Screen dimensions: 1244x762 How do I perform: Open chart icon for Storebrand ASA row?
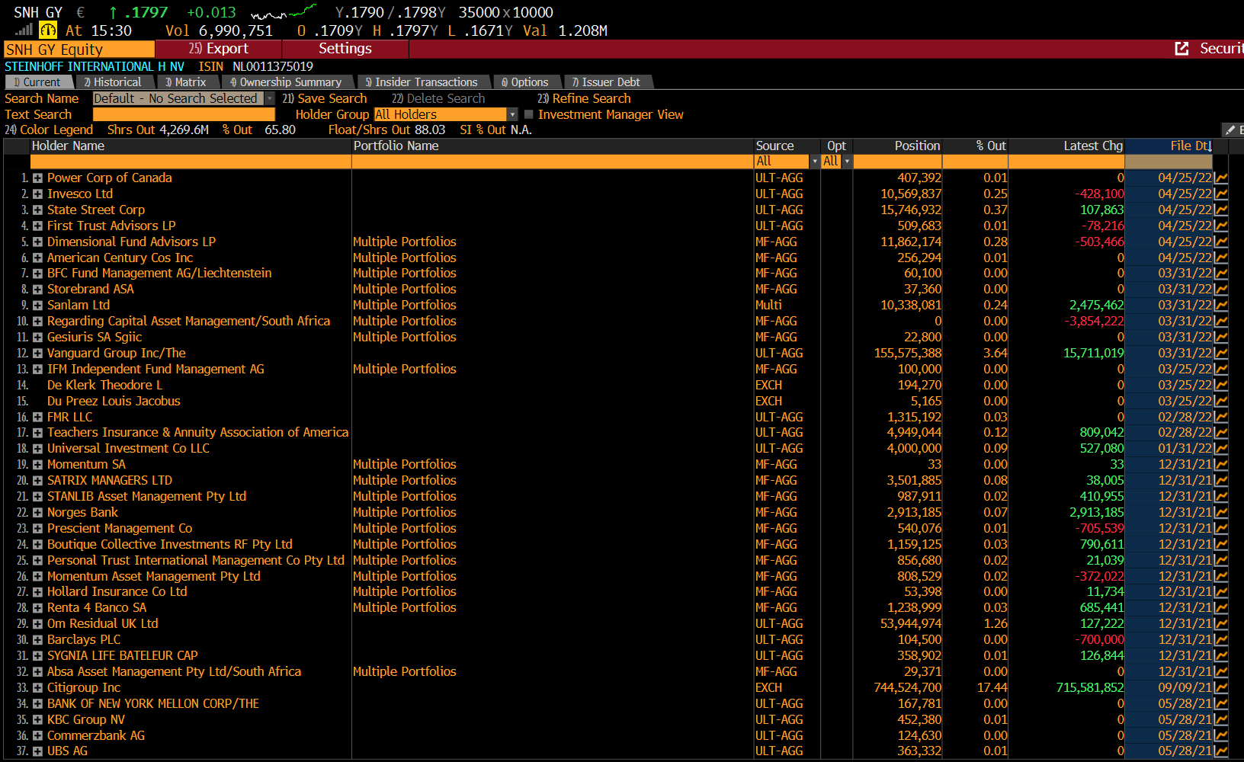[x=1221, y=289]
